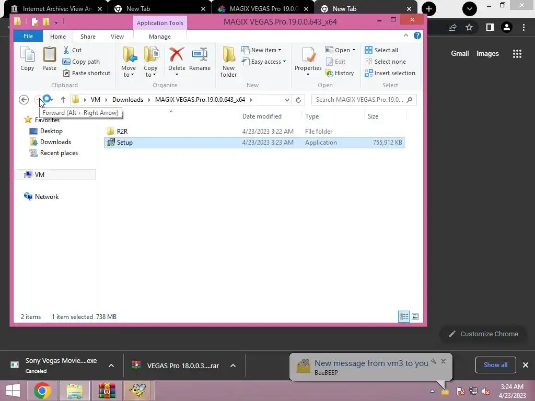
Task: Switch to the Manage ribbon tab
Action: pyautogui.click(x=160, y=37)
